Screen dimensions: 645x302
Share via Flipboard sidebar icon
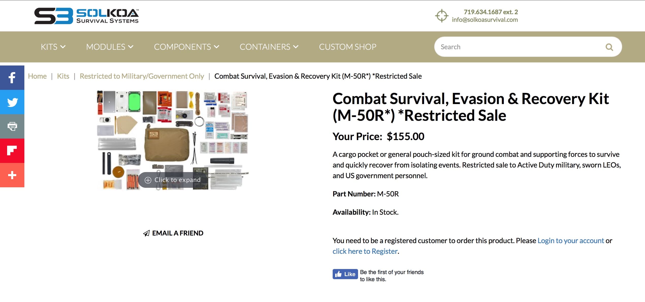pos(12,151)
